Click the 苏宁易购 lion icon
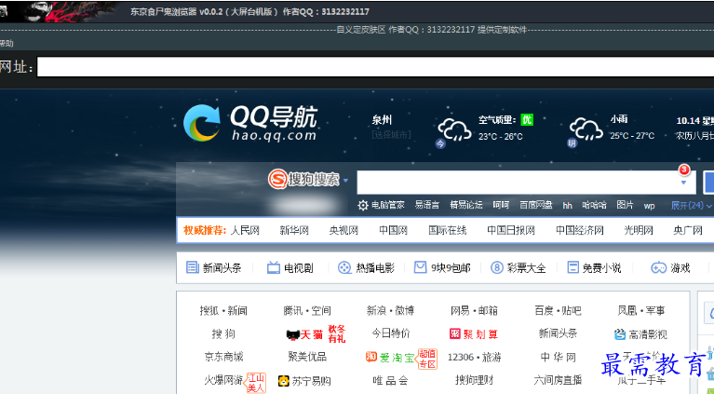Viewport: 714px width, 394px height. (284, 380)
